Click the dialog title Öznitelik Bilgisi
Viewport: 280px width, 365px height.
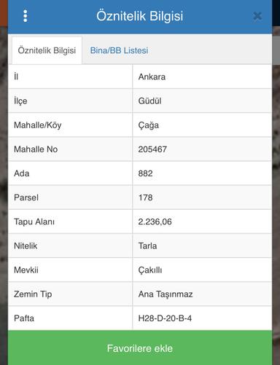[139, 16]
